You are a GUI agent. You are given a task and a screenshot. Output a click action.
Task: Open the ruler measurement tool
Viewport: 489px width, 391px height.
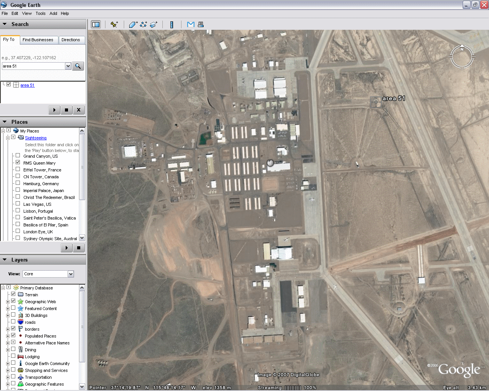pos(172,24)
